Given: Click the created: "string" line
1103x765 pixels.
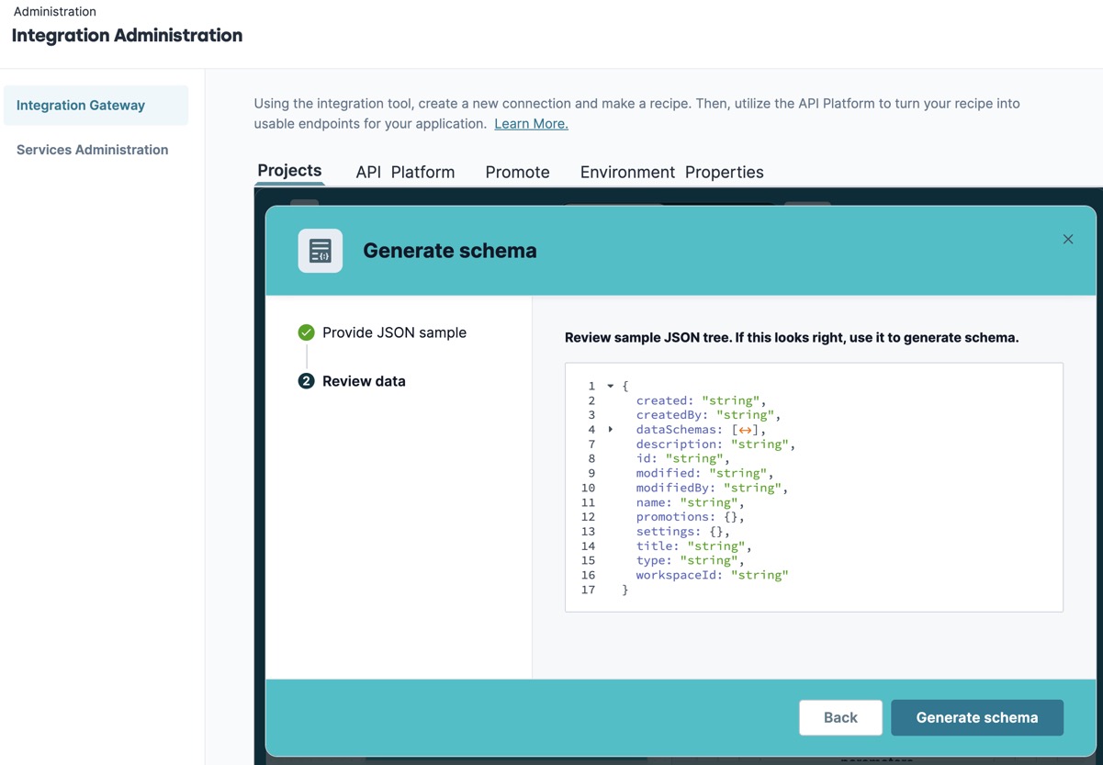Looking at the screenshot, I should pyautogui.click(x=702, y=400).
